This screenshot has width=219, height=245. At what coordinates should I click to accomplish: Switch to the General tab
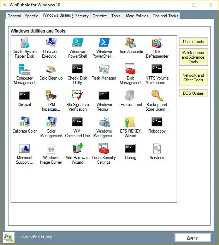tap(14, 16)
